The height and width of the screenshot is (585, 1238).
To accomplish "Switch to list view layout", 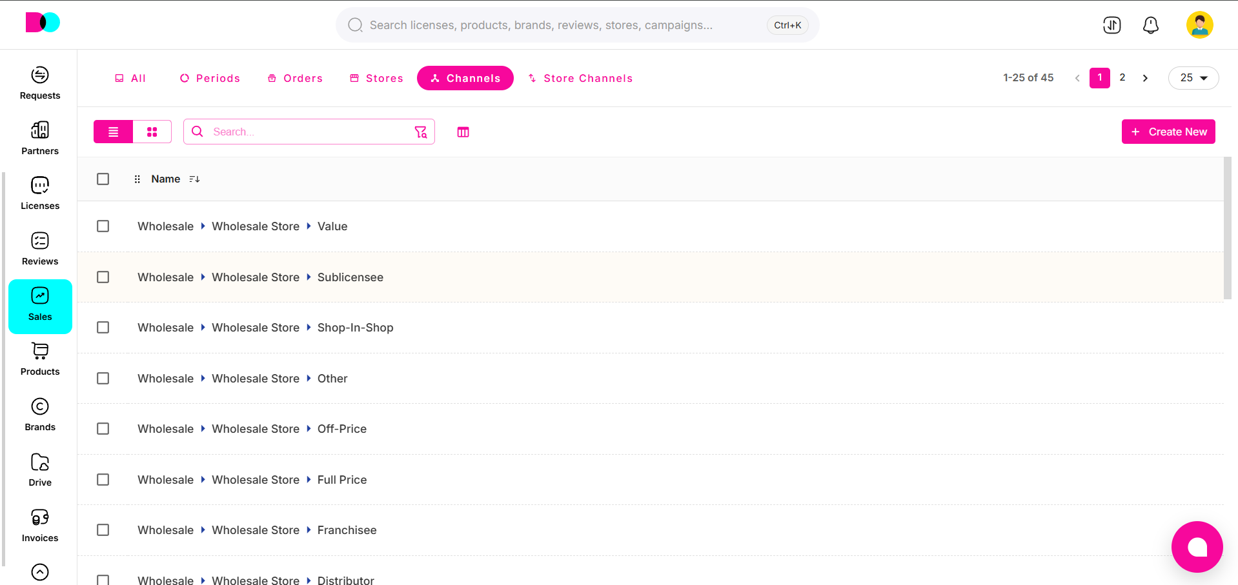I will click(114, 132).
